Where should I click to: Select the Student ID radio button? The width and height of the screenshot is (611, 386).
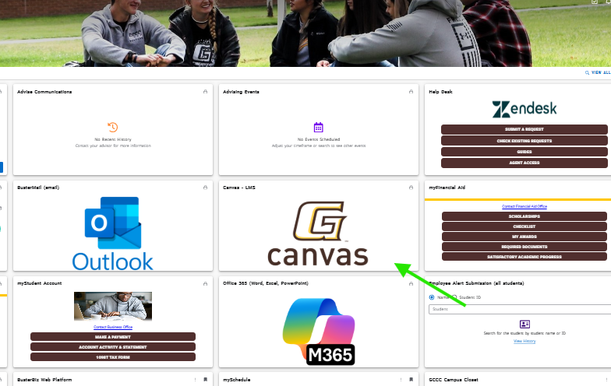(x=454, y=297)
